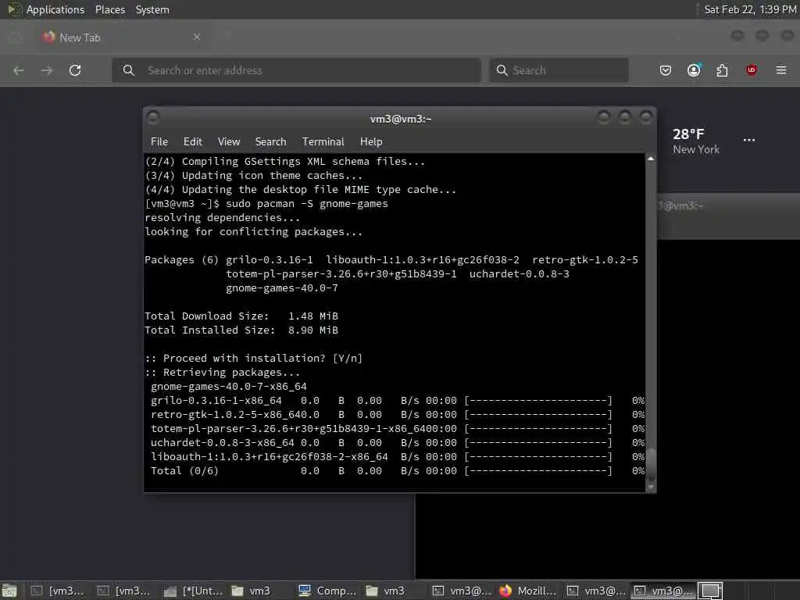Open Firefox hamburger application menu
Viewport: 800px width, 600px height.
point(781,70)
